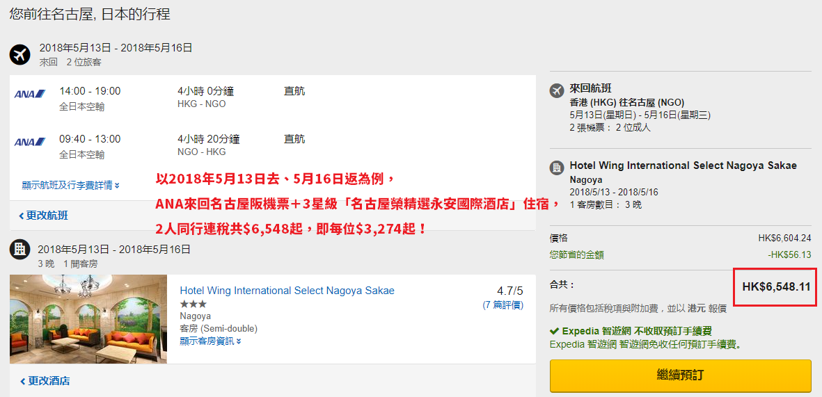The image size is (822, 397).
Task: Click the green checkmark beside Expedia 智遊網 不收取預訂手續費
Action: click(x=554, y=331)
